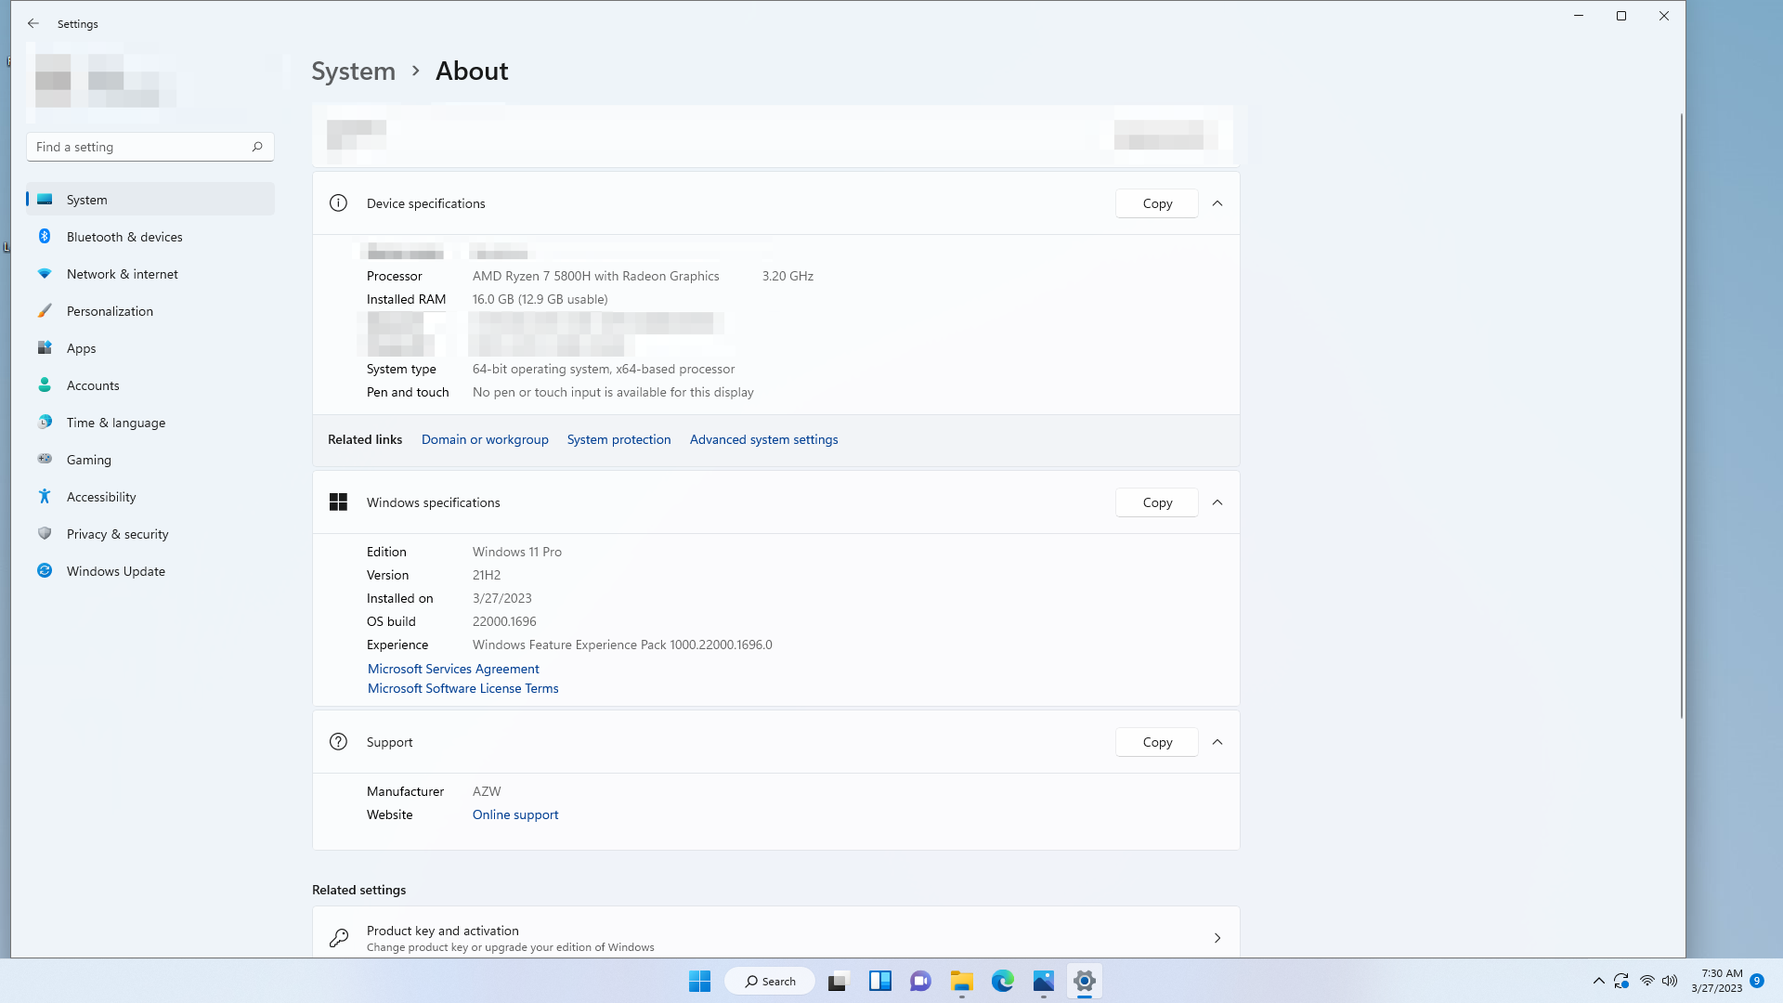The width and height of the screenshot is (1783, 1003).
Task: Select Network & internet in sidebar
Action: [150, 274]
